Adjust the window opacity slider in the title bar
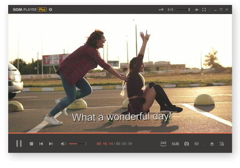 tap(183, 10)
